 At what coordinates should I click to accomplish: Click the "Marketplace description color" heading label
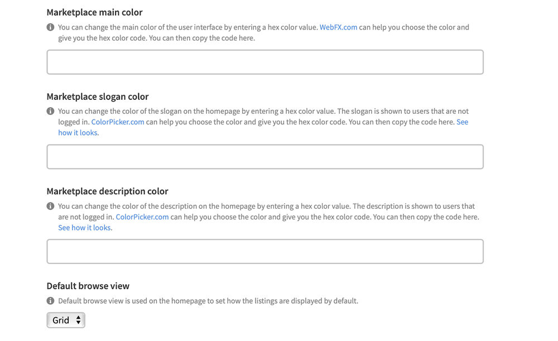click(x=107, y=191)
